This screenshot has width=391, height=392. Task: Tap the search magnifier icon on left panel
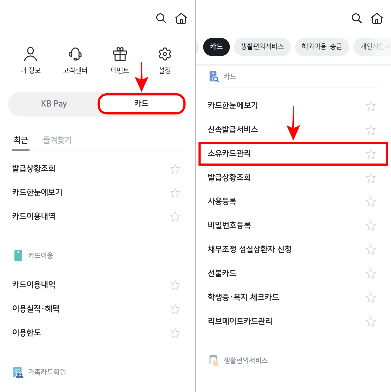[161, 19]
